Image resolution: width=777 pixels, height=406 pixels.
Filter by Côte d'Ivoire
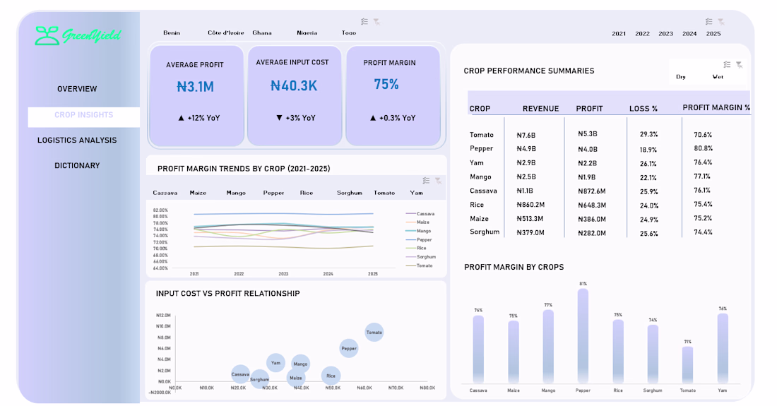coord(225,32)
